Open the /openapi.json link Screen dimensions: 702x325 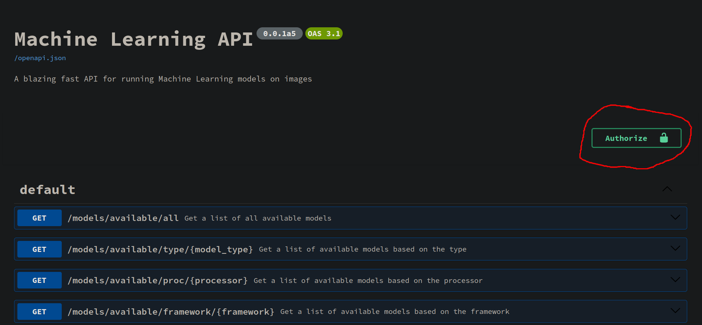40,58
